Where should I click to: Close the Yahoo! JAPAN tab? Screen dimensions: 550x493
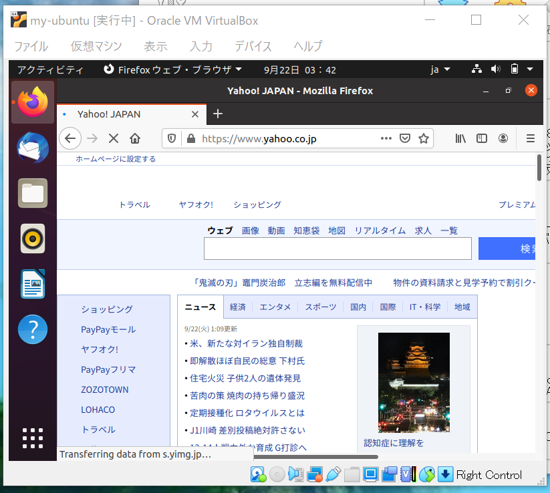click(195, 114)
